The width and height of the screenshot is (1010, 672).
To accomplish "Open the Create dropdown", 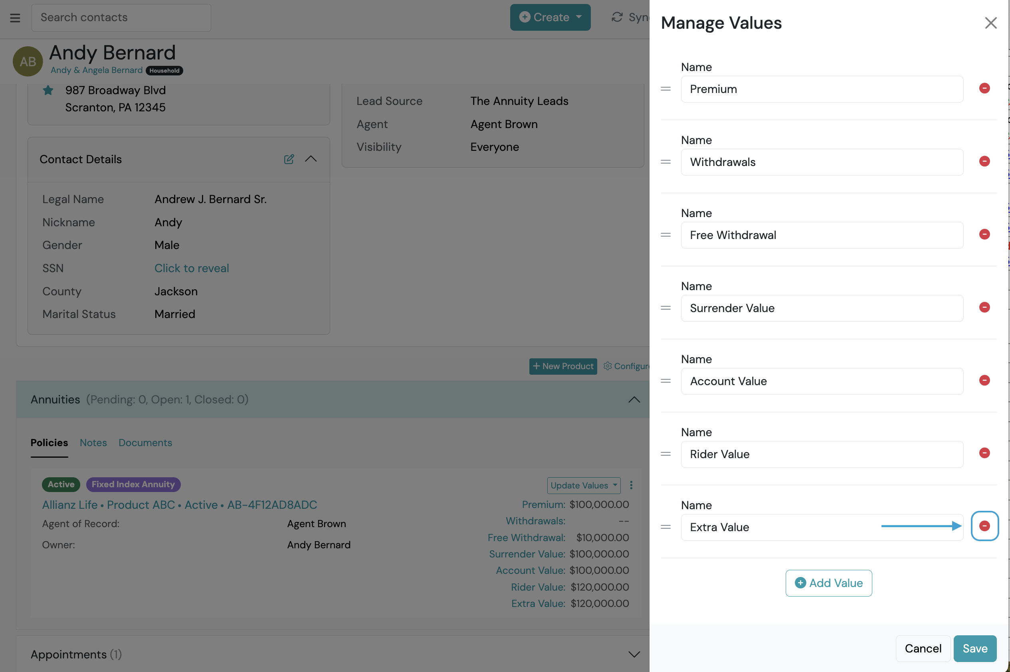I will click(550, 18).
